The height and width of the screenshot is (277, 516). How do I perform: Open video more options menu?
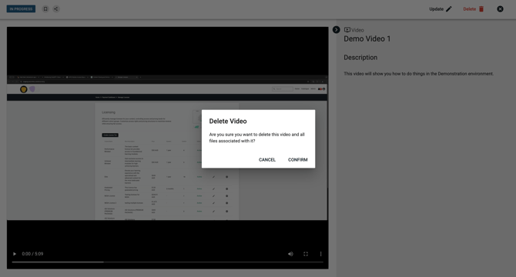tap(320, 254)
